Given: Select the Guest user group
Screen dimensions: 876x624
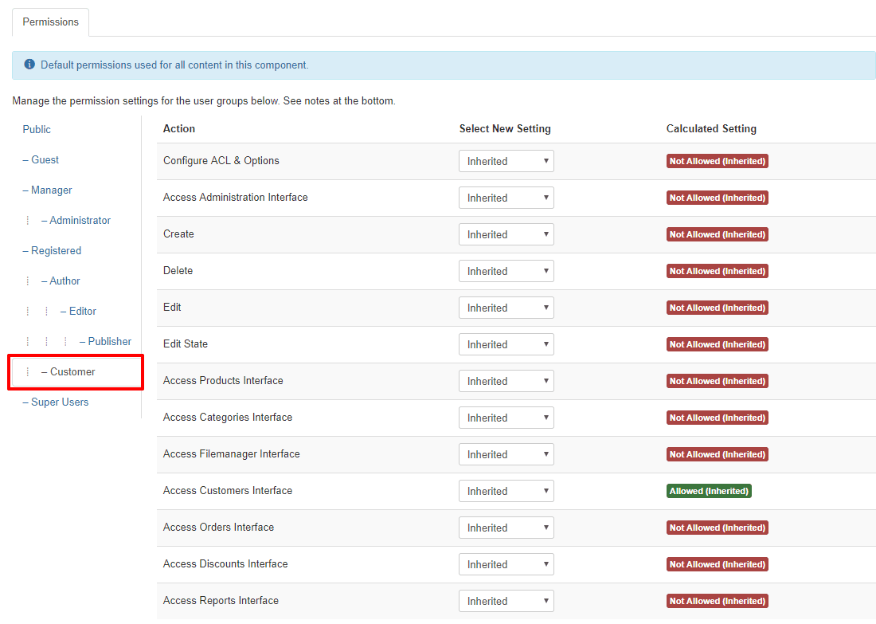Looking at the screenshot, I should [45, 159].
